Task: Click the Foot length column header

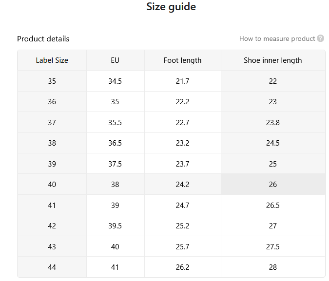Action: 183,60
